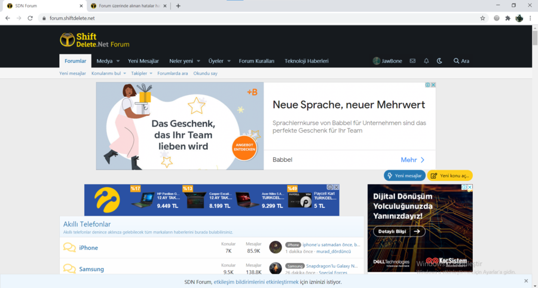Open murad_dördüncü user profile
538x288 pixels.
click(x=334, y=252)
